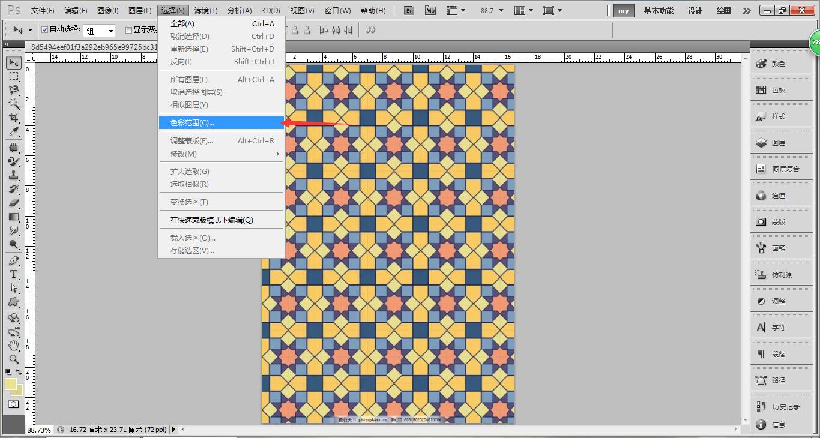Image resolution: width=820 pixels, height=438 pixels.
Task: Enable the 显示变换控件 checkbox
Action: pos(128,31)
